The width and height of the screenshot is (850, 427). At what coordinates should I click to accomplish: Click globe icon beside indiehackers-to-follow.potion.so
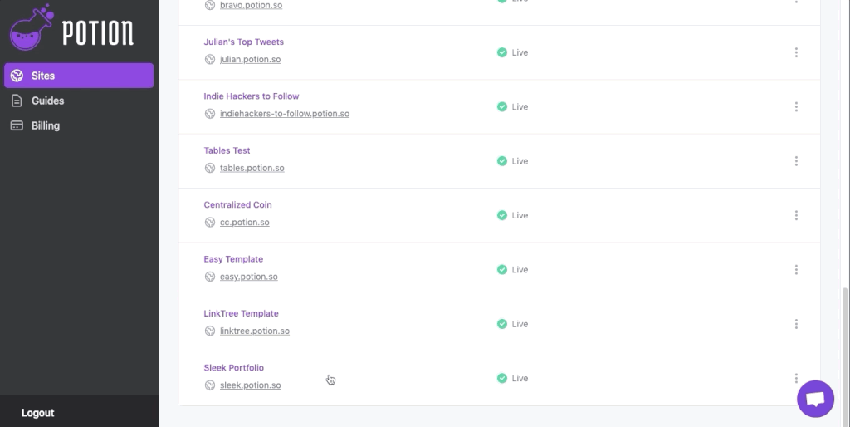pos(210,114)
